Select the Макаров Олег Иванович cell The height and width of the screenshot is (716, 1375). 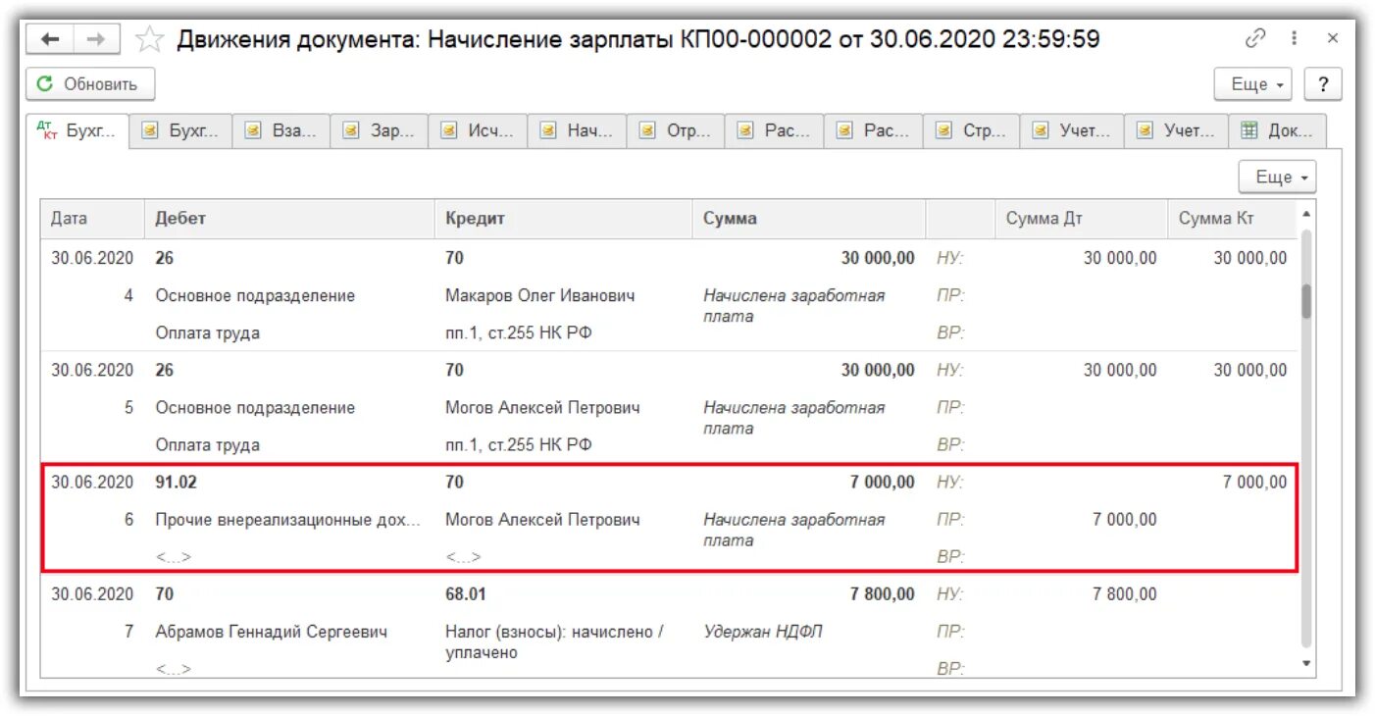click(x=539, y=295)
